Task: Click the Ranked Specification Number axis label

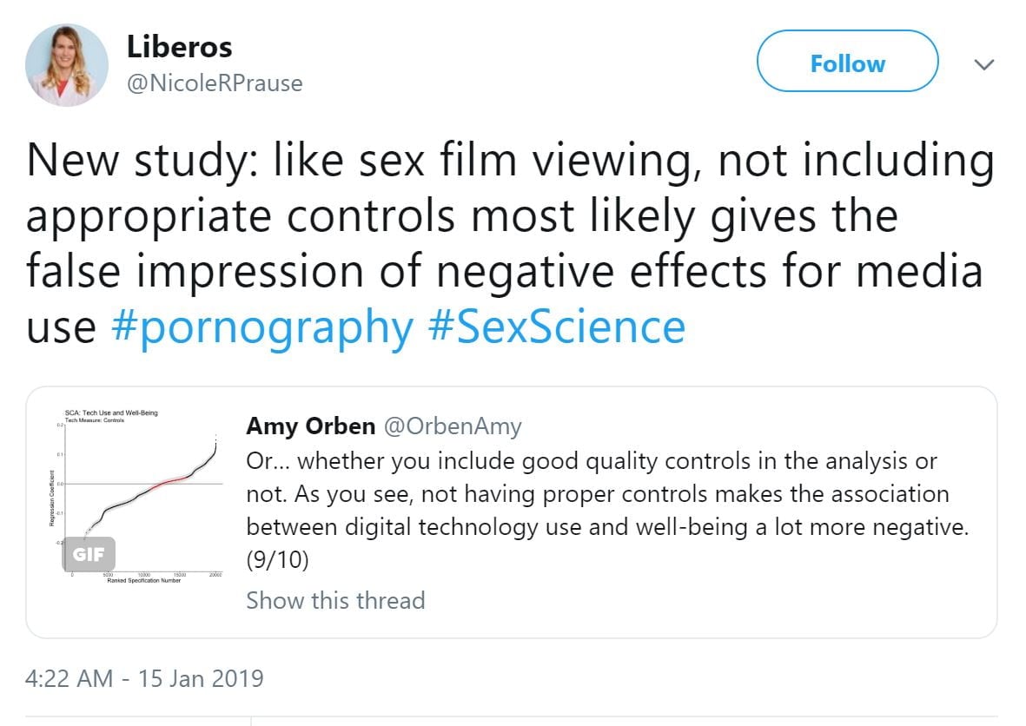Action: [x=144, y=580]
